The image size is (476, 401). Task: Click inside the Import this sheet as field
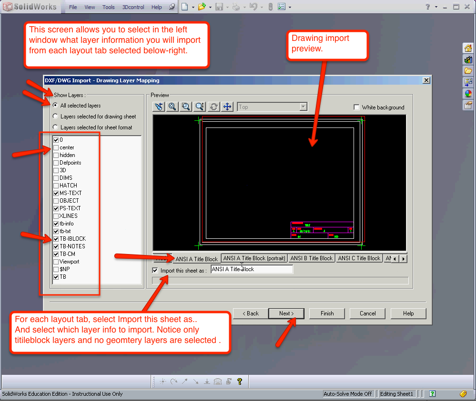click(252, 269)
